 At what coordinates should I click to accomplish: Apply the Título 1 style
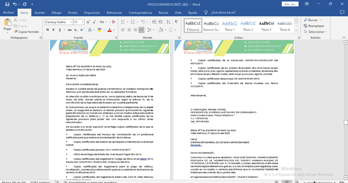point(229,26)
